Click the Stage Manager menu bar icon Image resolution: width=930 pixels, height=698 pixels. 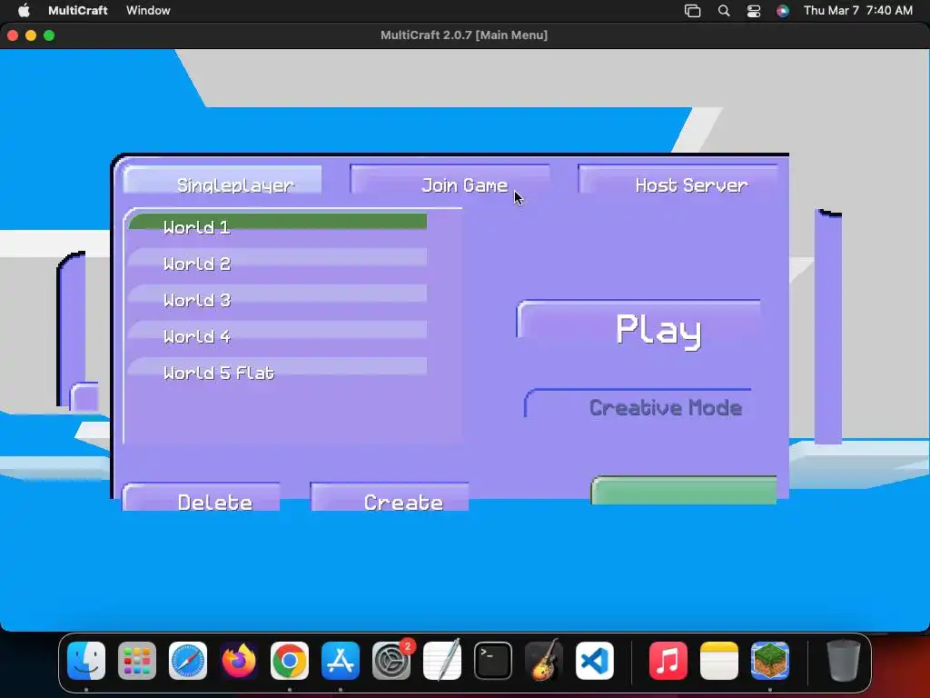click(692, 10)
